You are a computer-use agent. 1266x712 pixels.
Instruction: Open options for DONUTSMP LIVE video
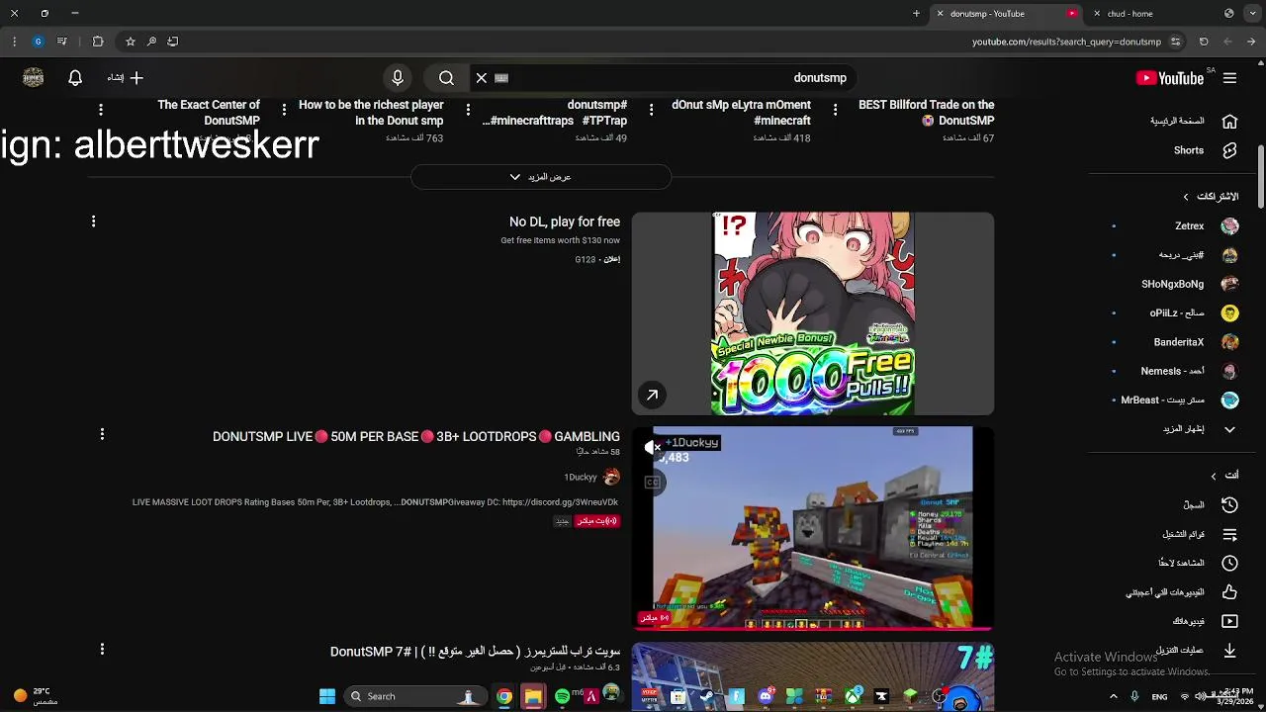pyautogui.click(x=102, y=434)
